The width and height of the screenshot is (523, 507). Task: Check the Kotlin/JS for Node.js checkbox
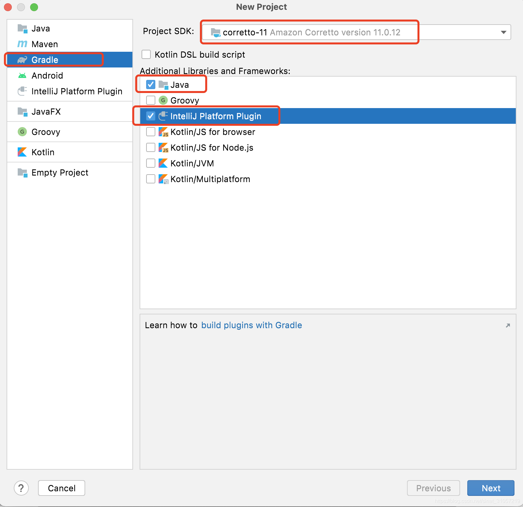[151, 147]
